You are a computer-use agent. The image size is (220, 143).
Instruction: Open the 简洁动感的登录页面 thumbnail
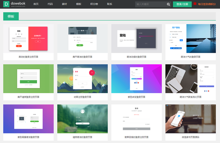pos(136,38)
